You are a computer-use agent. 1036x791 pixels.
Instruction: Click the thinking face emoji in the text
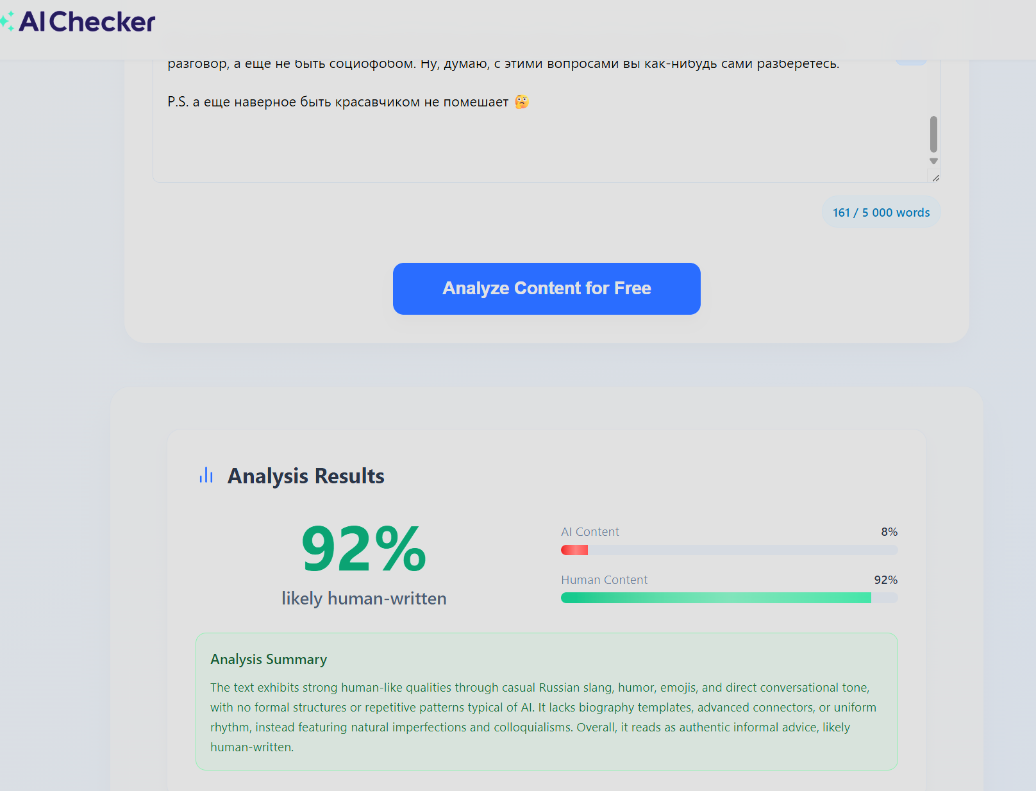(522, 102)
